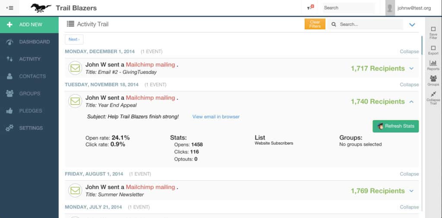Collapse the Monday, July 21, 2014 section
Screen dimensions: 442x218
[x=409, y=207]
